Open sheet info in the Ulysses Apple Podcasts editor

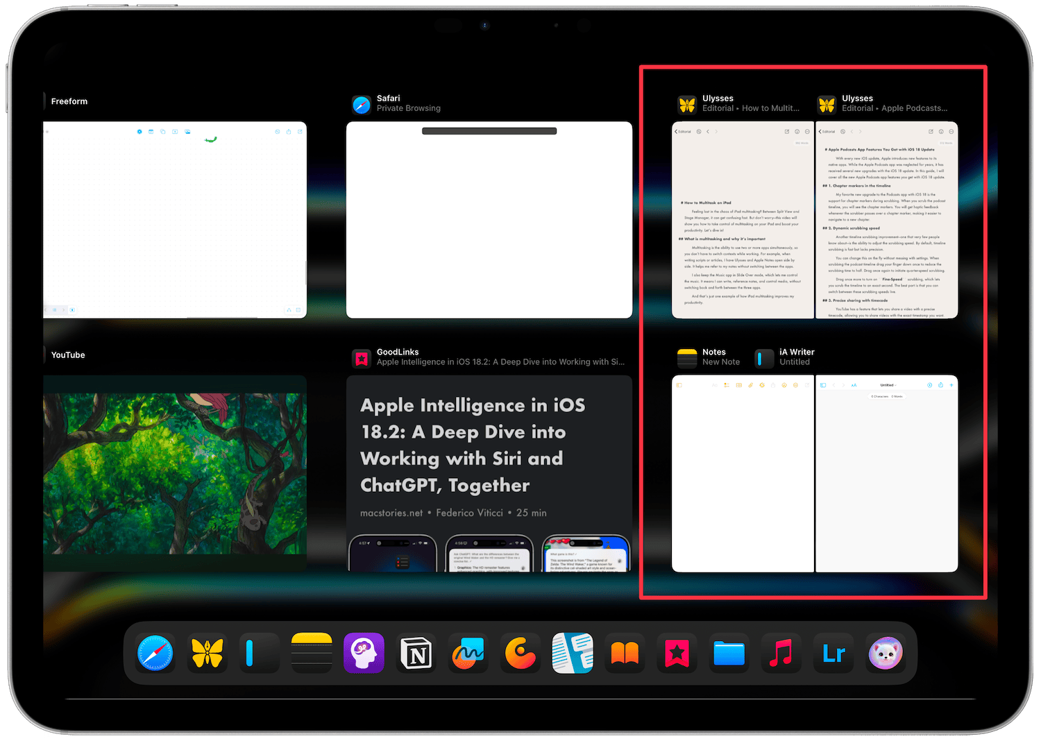[x=940, y=131]
